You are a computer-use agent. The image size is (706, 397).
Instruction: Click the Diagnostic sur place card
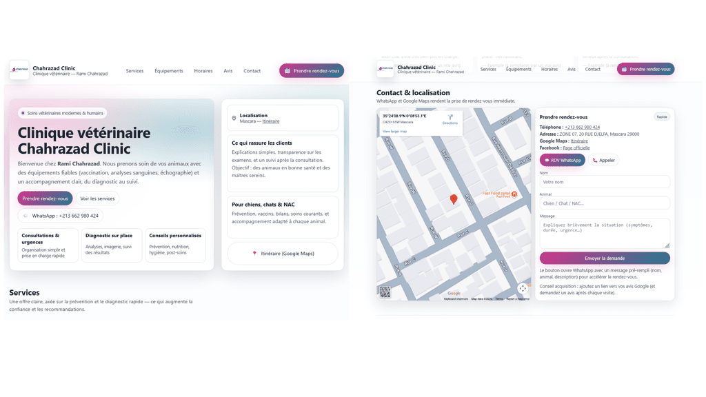coord(112,245)
